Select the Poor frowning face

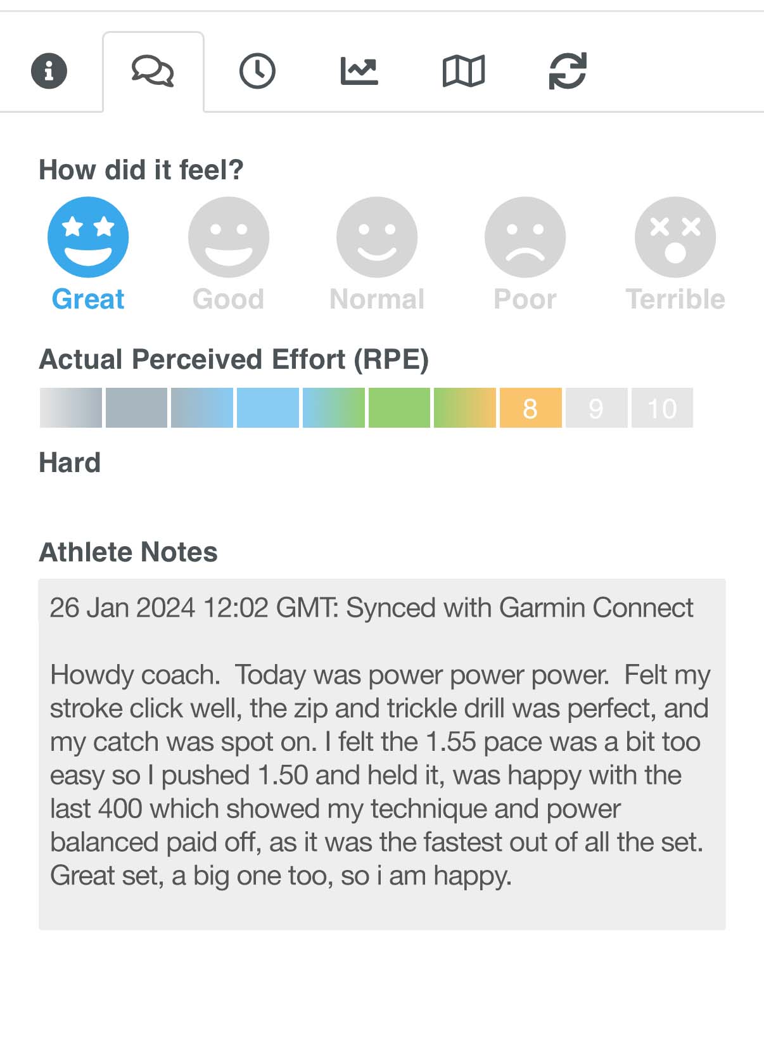pos(525,237)
